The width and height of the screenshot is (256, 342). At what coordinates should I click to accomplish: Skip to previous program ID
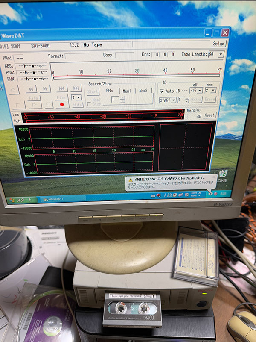62,88
